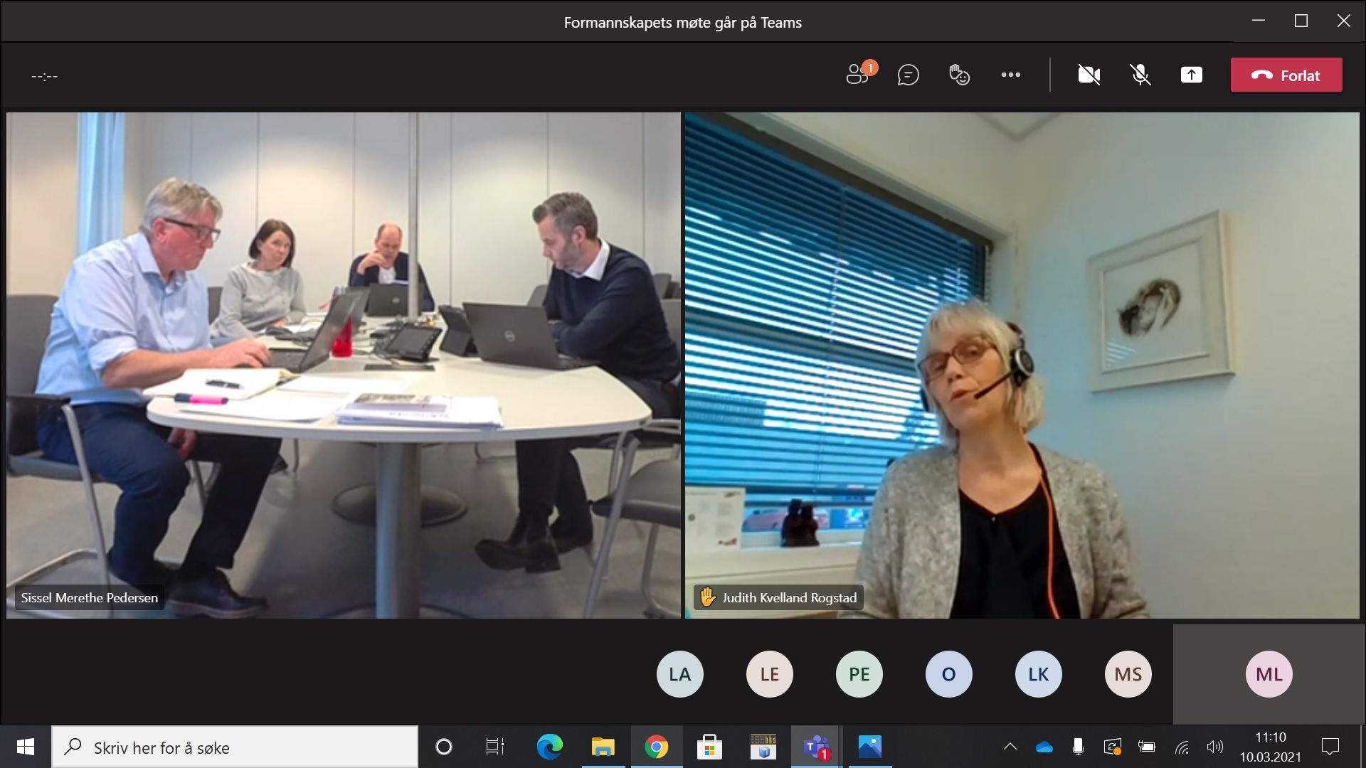Screen dimensions: 1366x768
Task: Click the LA participant avatar
Action: pos(679,674)
